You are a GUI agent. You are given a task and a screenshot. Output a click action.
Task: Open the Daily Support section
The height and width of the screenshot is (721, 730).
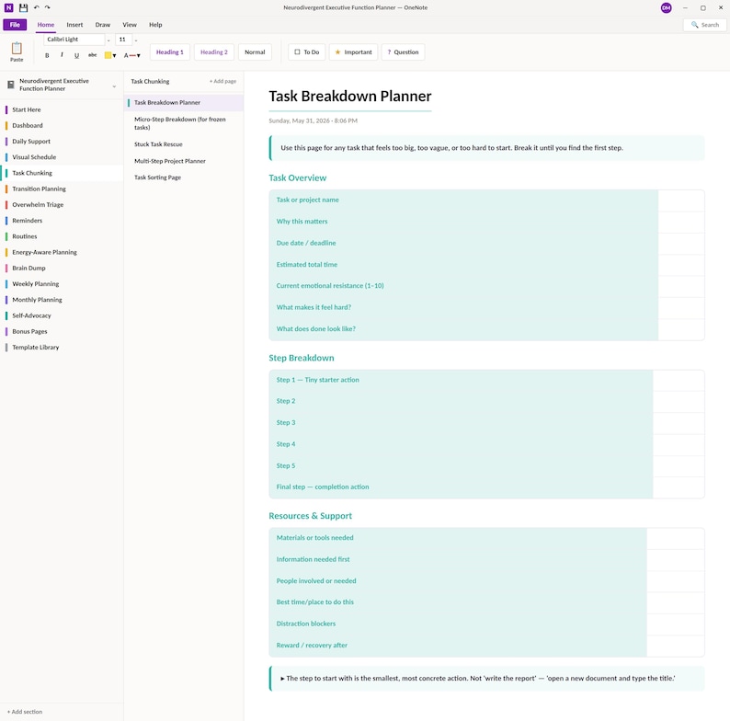click(62, 142)
